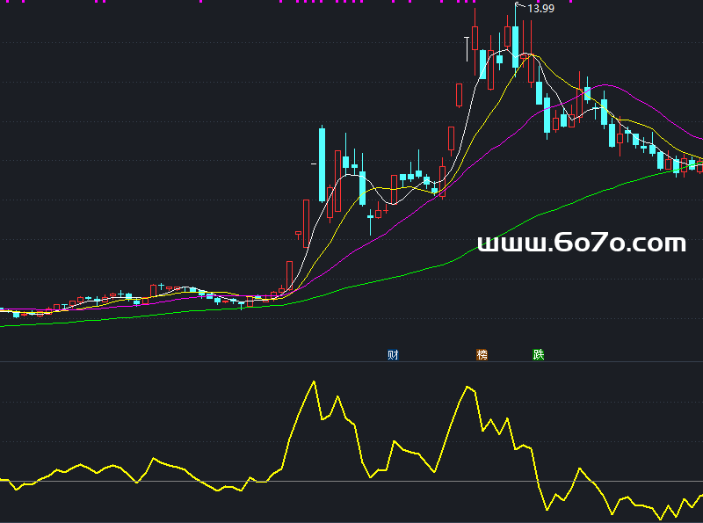703x523 pixels.
Task: Click the blue 财 finance marker icon
Action: pos(393,355)
